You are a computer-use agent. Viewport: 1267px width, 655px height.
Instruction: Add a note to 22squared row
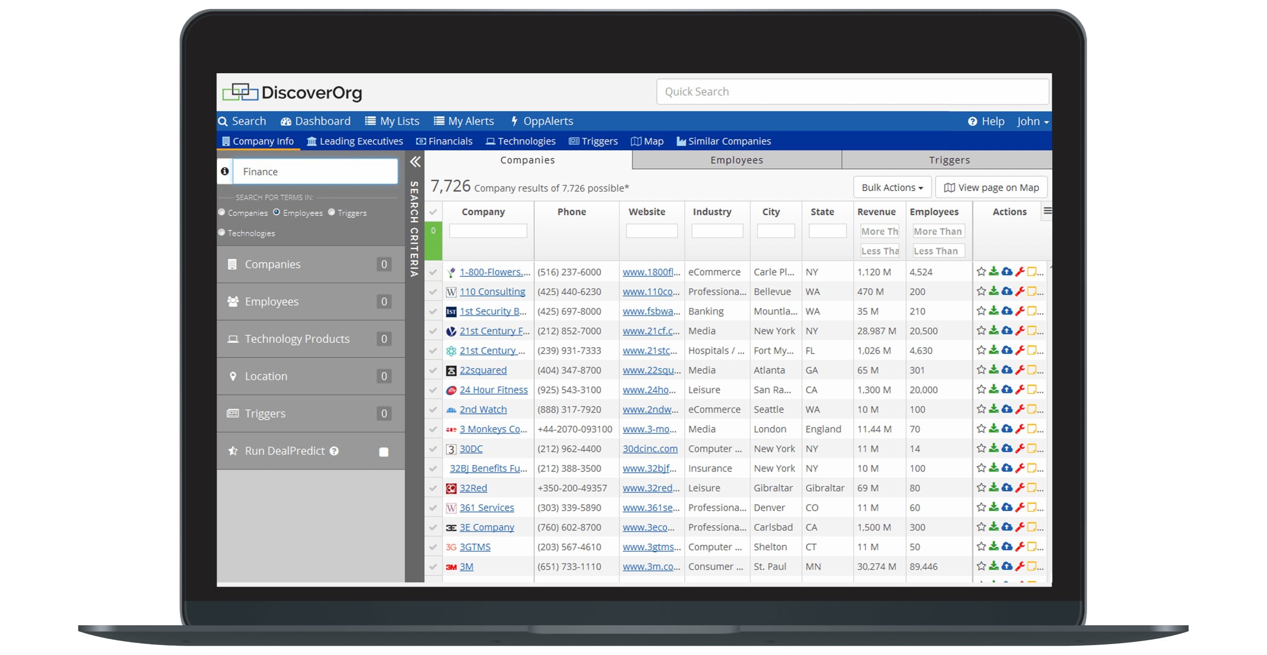[1032, 370]
